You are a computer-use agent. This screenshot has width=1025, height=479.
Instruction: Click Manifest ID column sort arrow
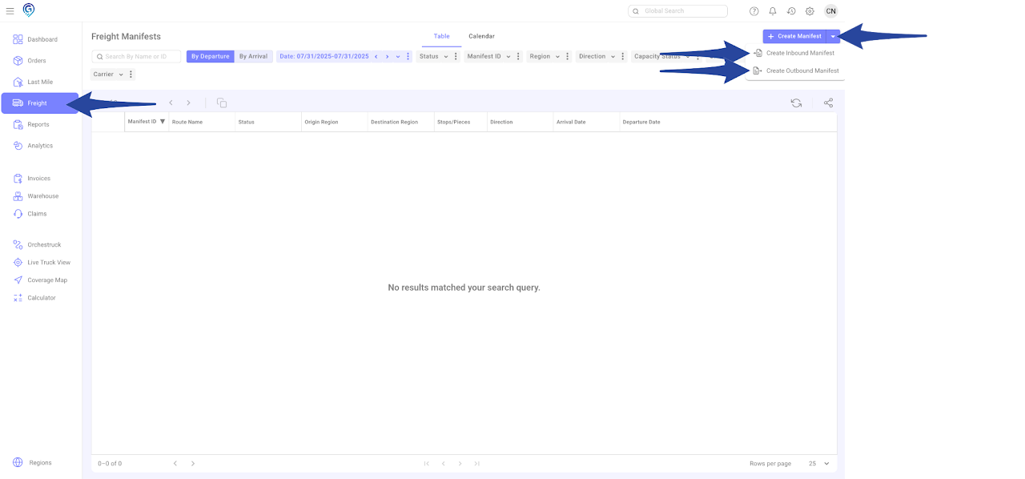(x=163, y=122)
